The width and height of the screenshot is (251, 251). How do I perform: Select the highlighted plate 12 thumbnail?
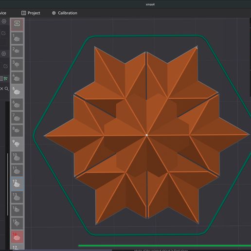17,184
